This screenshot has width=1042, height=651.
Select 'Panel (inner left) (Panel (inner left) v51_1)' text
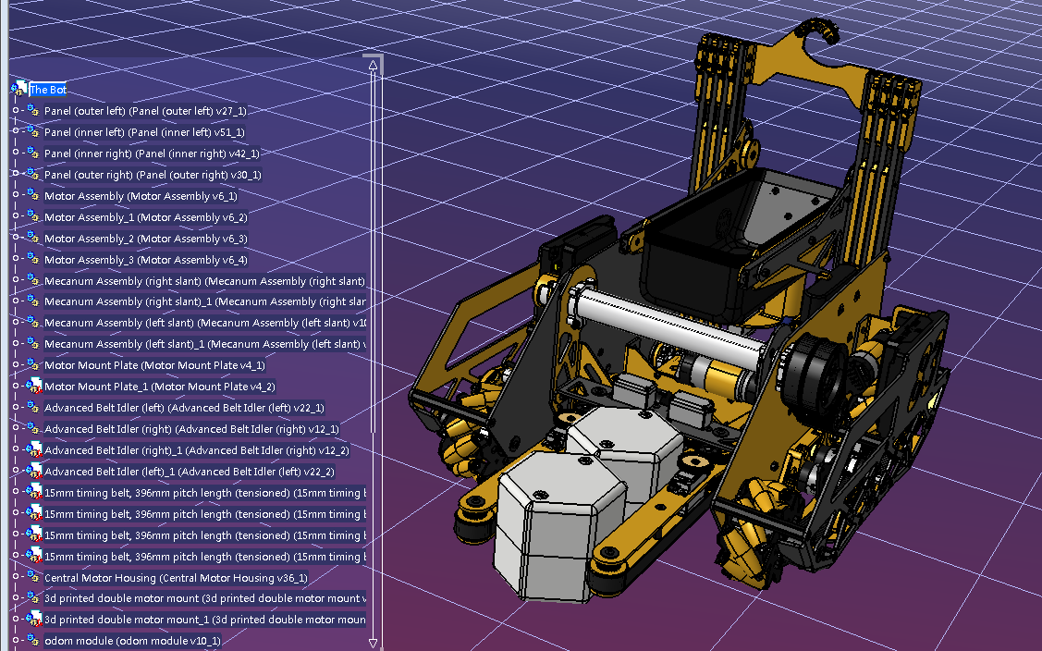(x=144, y=132)
